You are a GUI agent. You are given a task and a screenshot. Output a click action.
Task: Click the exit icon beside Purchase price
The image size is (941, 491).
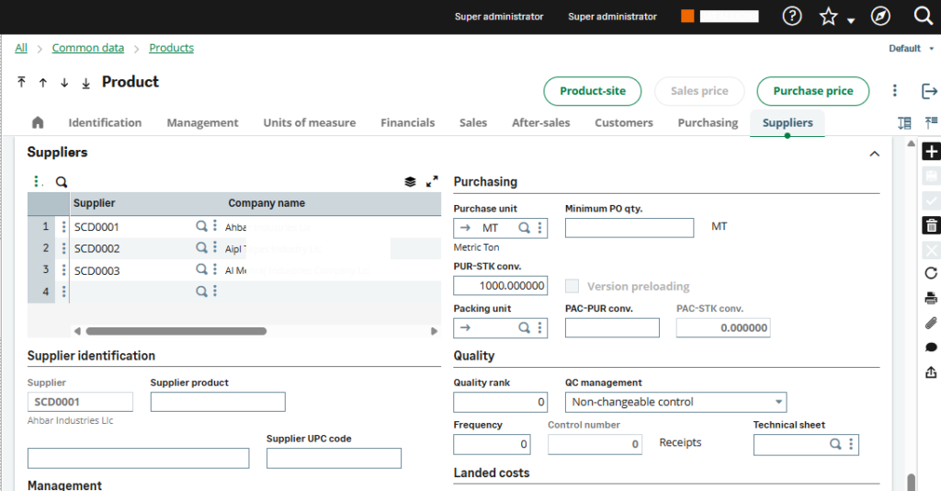click(929, 91)
